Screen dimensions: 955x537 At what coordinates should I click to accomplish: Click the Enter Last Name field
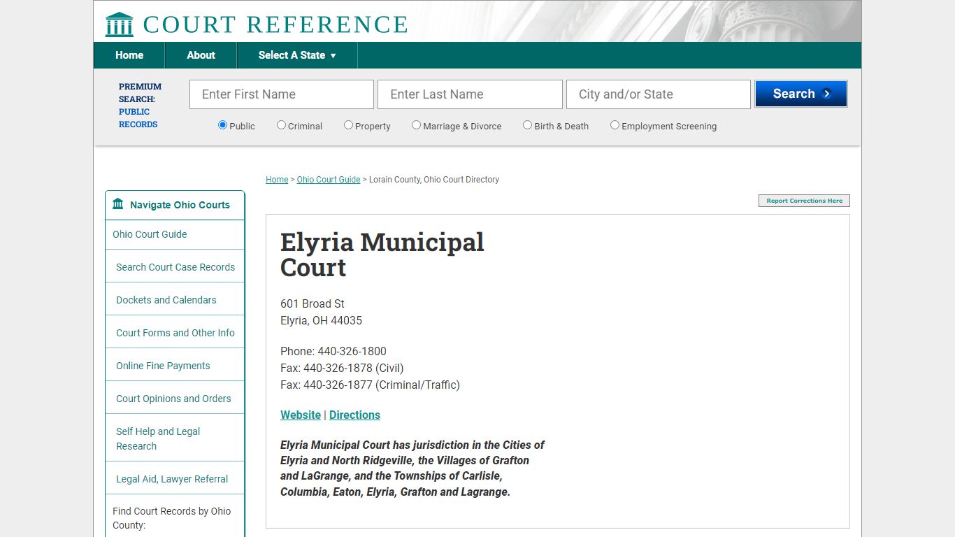tap(470, 94)
